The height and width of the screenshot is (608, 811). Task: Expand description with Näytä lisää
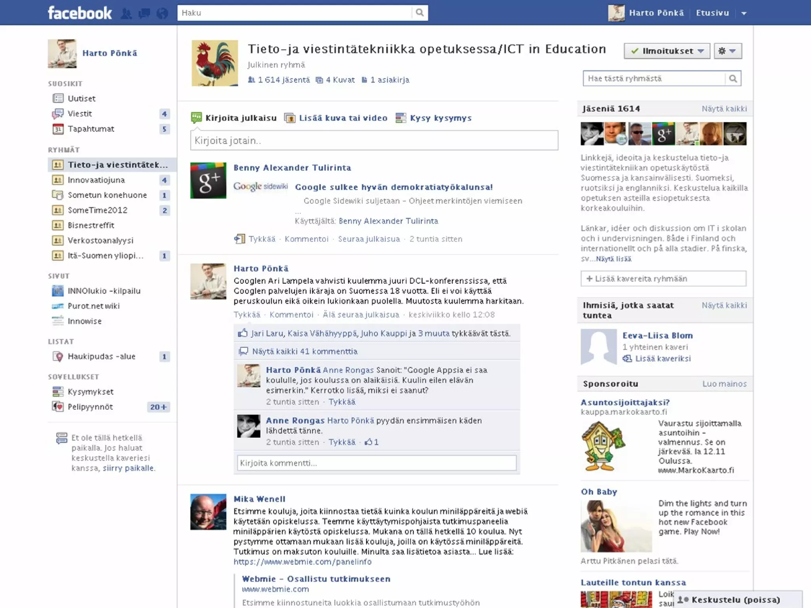pyautogui.click(x=613, y=259)
